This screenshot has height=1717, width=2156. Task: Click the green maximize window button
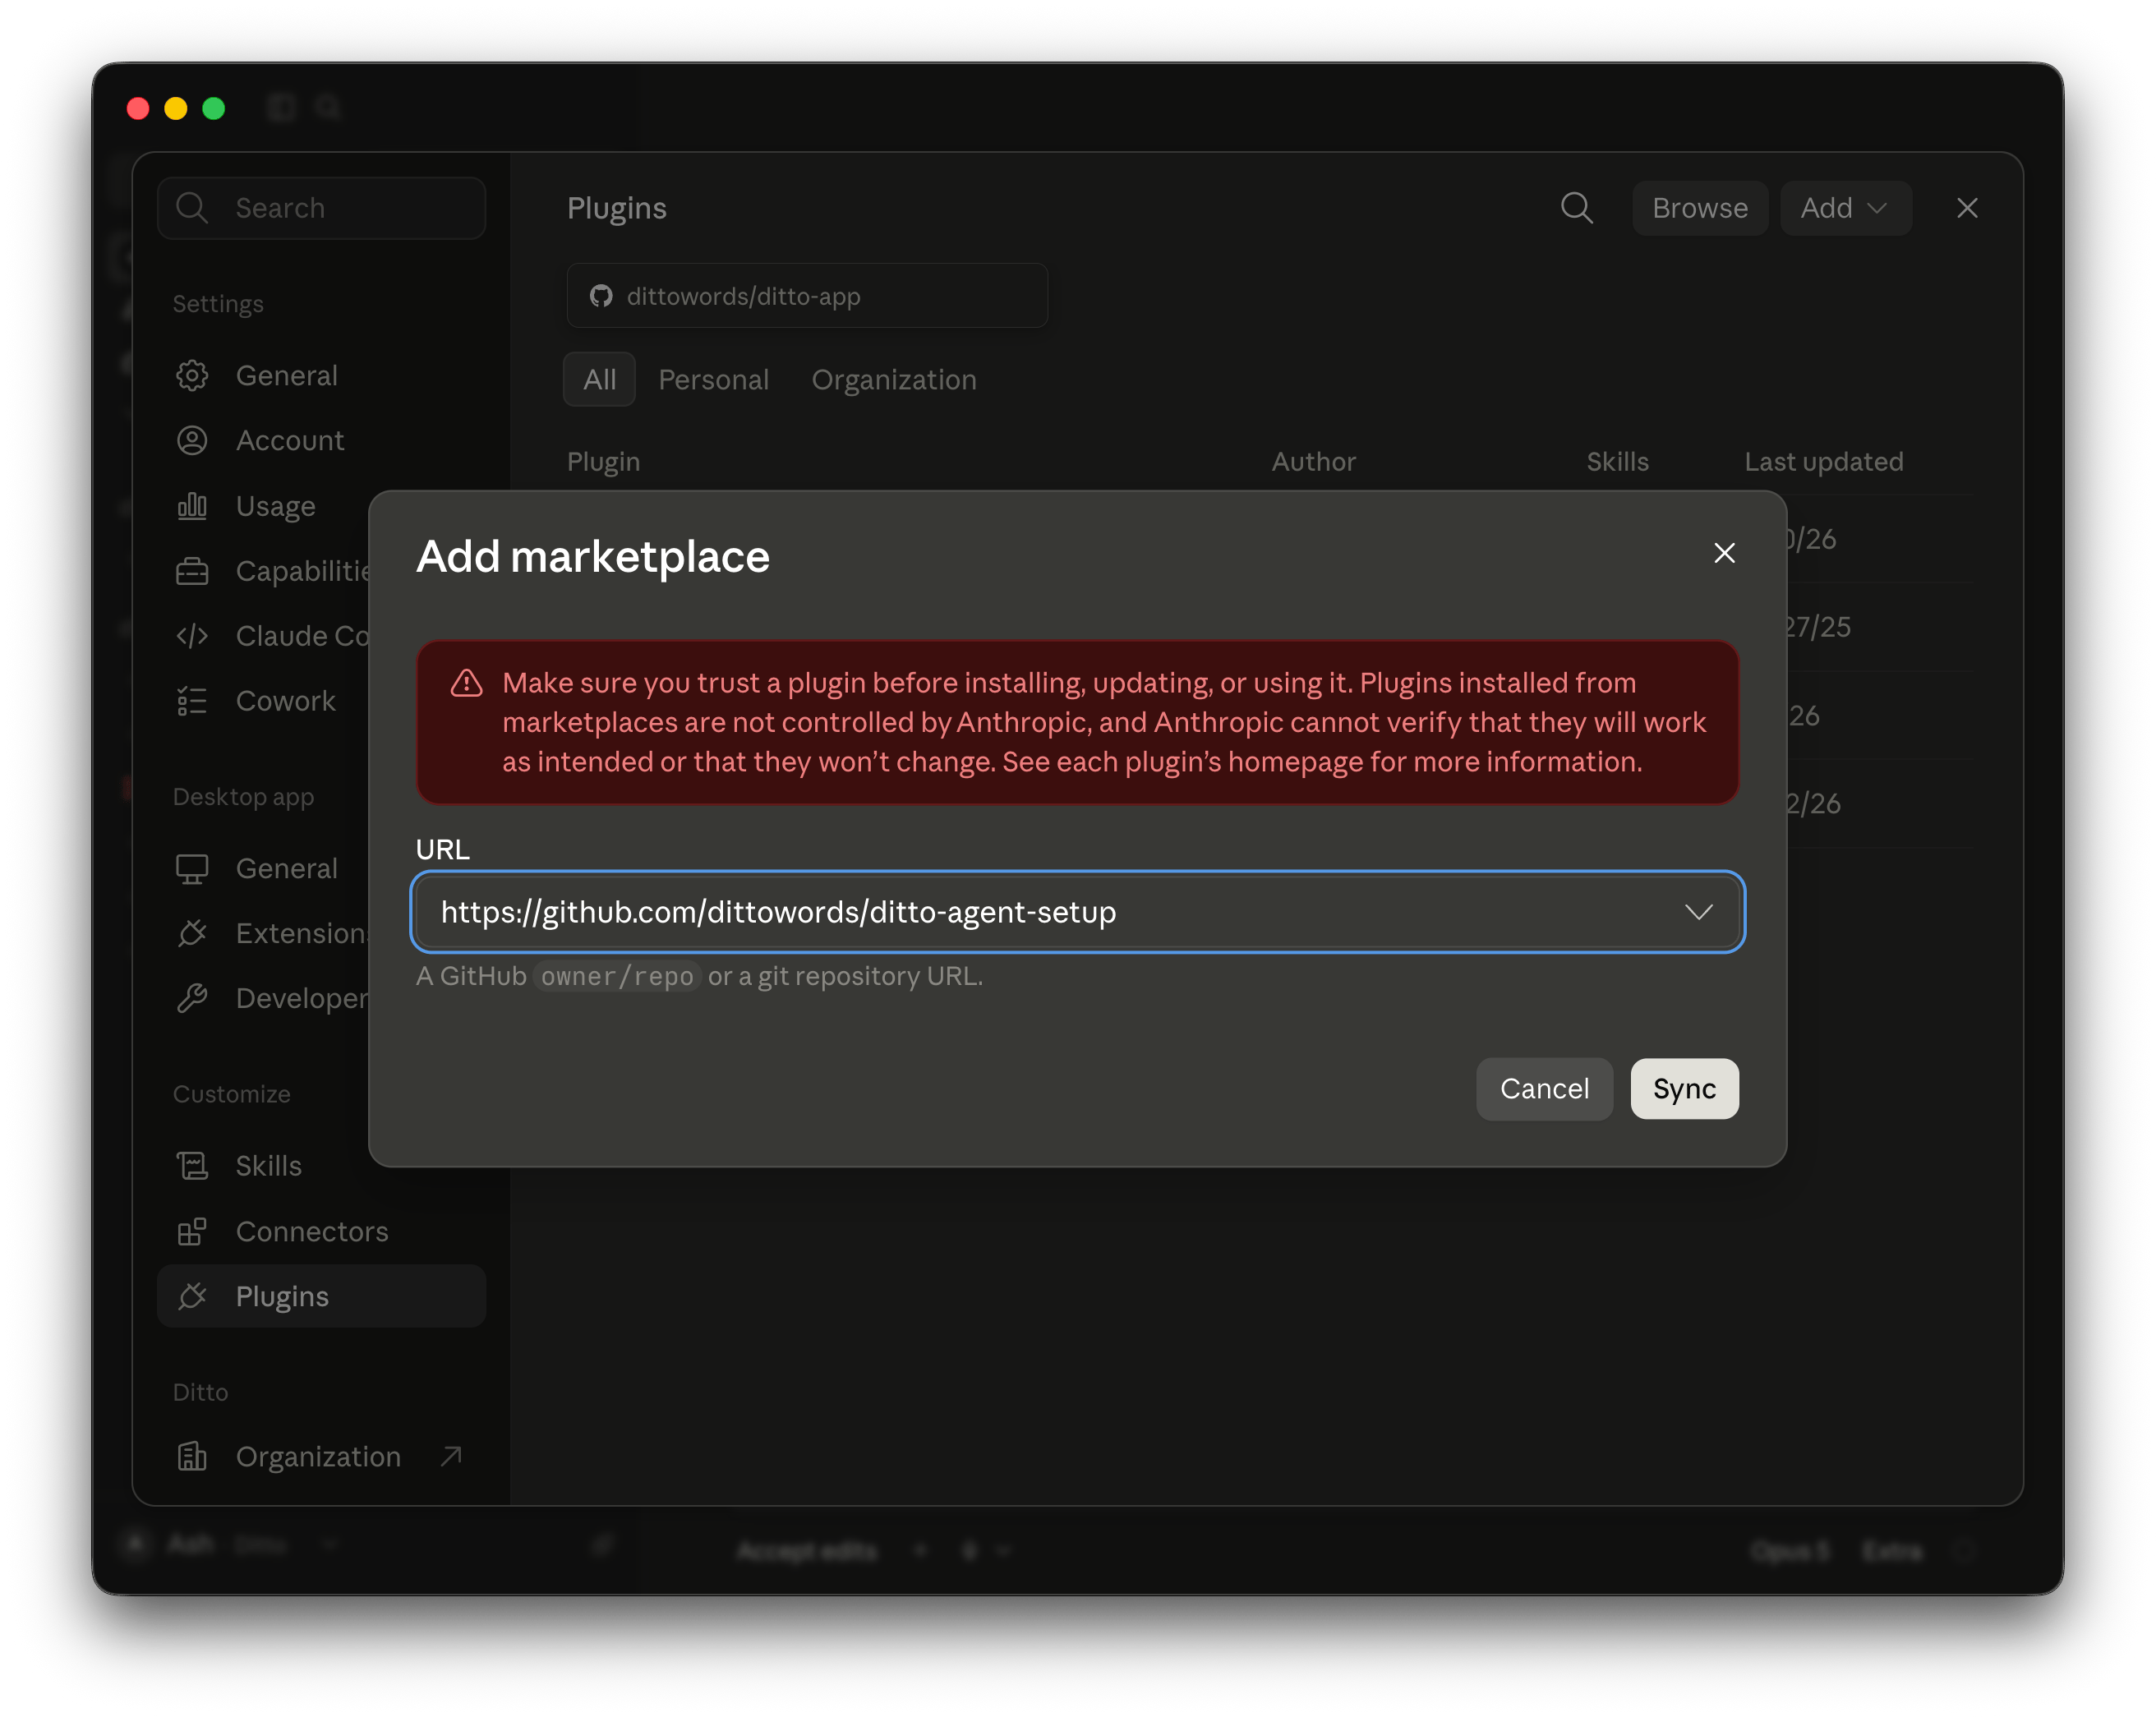click(214, 108)
